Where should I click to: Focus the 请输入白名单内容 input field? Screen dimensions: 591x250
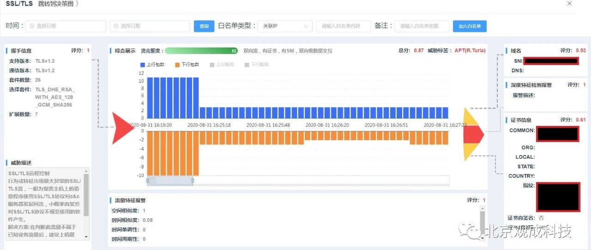tap(344, 26)
